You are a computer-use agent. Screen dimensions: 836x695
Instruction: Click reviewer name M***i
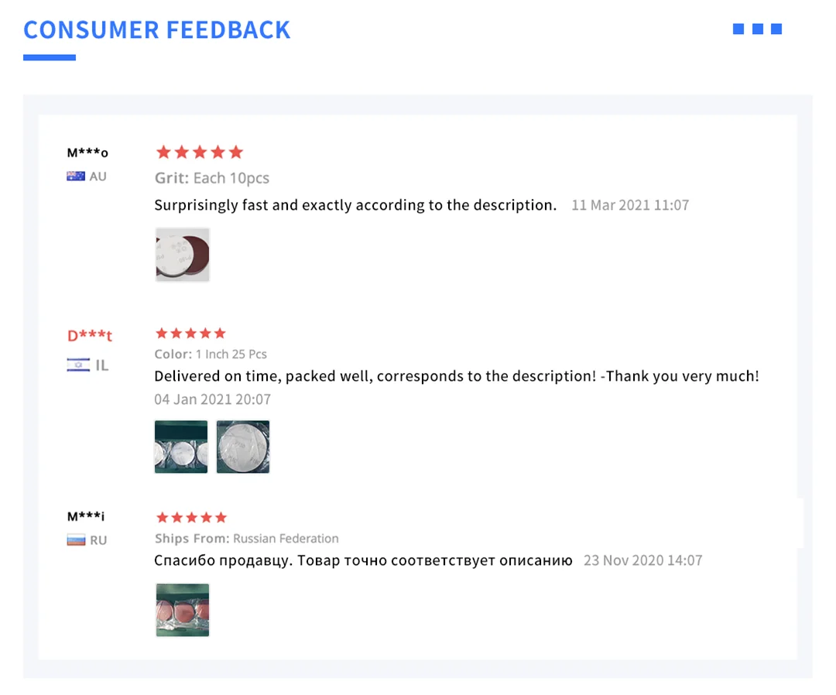86,516
